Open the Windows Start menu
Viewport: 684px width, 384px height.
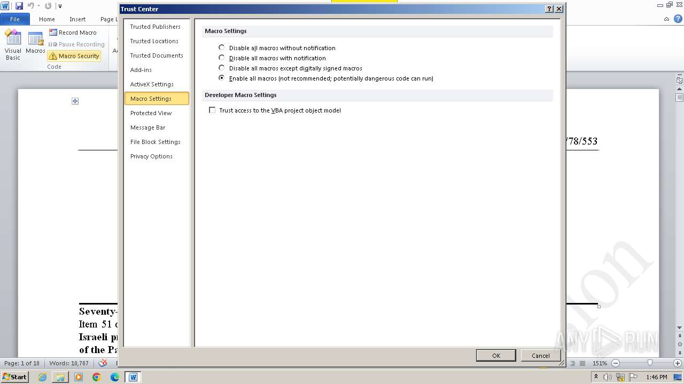coord(15,377)
